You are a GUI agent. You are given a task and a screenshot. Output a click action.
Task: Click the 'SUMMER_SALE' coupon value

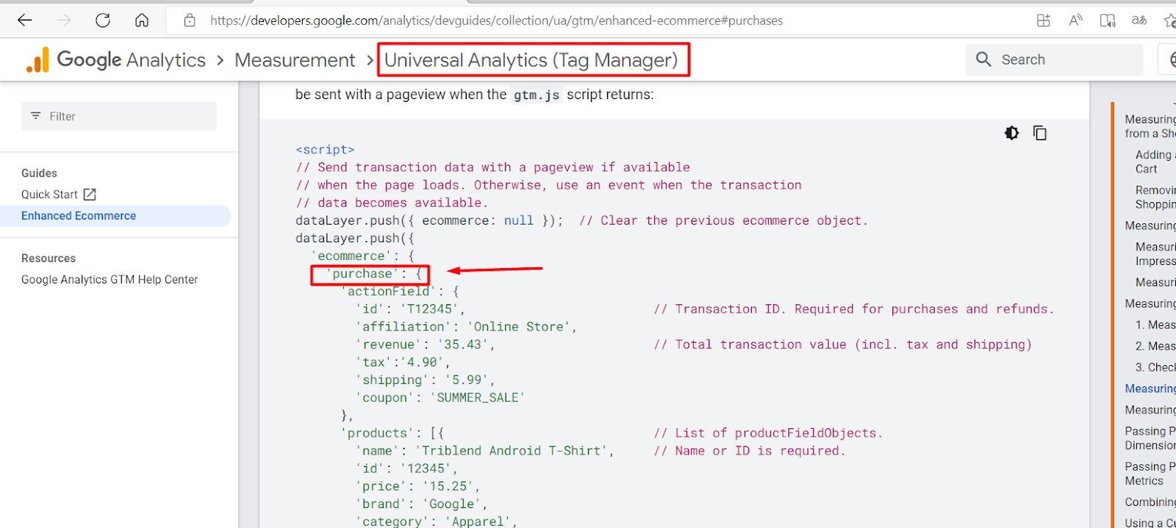[478, 397]
